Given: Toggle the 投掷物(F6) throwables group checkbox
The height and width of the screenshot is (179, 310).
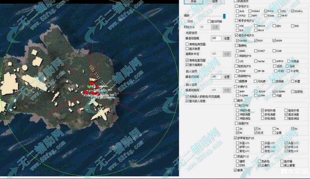Looking at the screenshot, I should [236, 76].
